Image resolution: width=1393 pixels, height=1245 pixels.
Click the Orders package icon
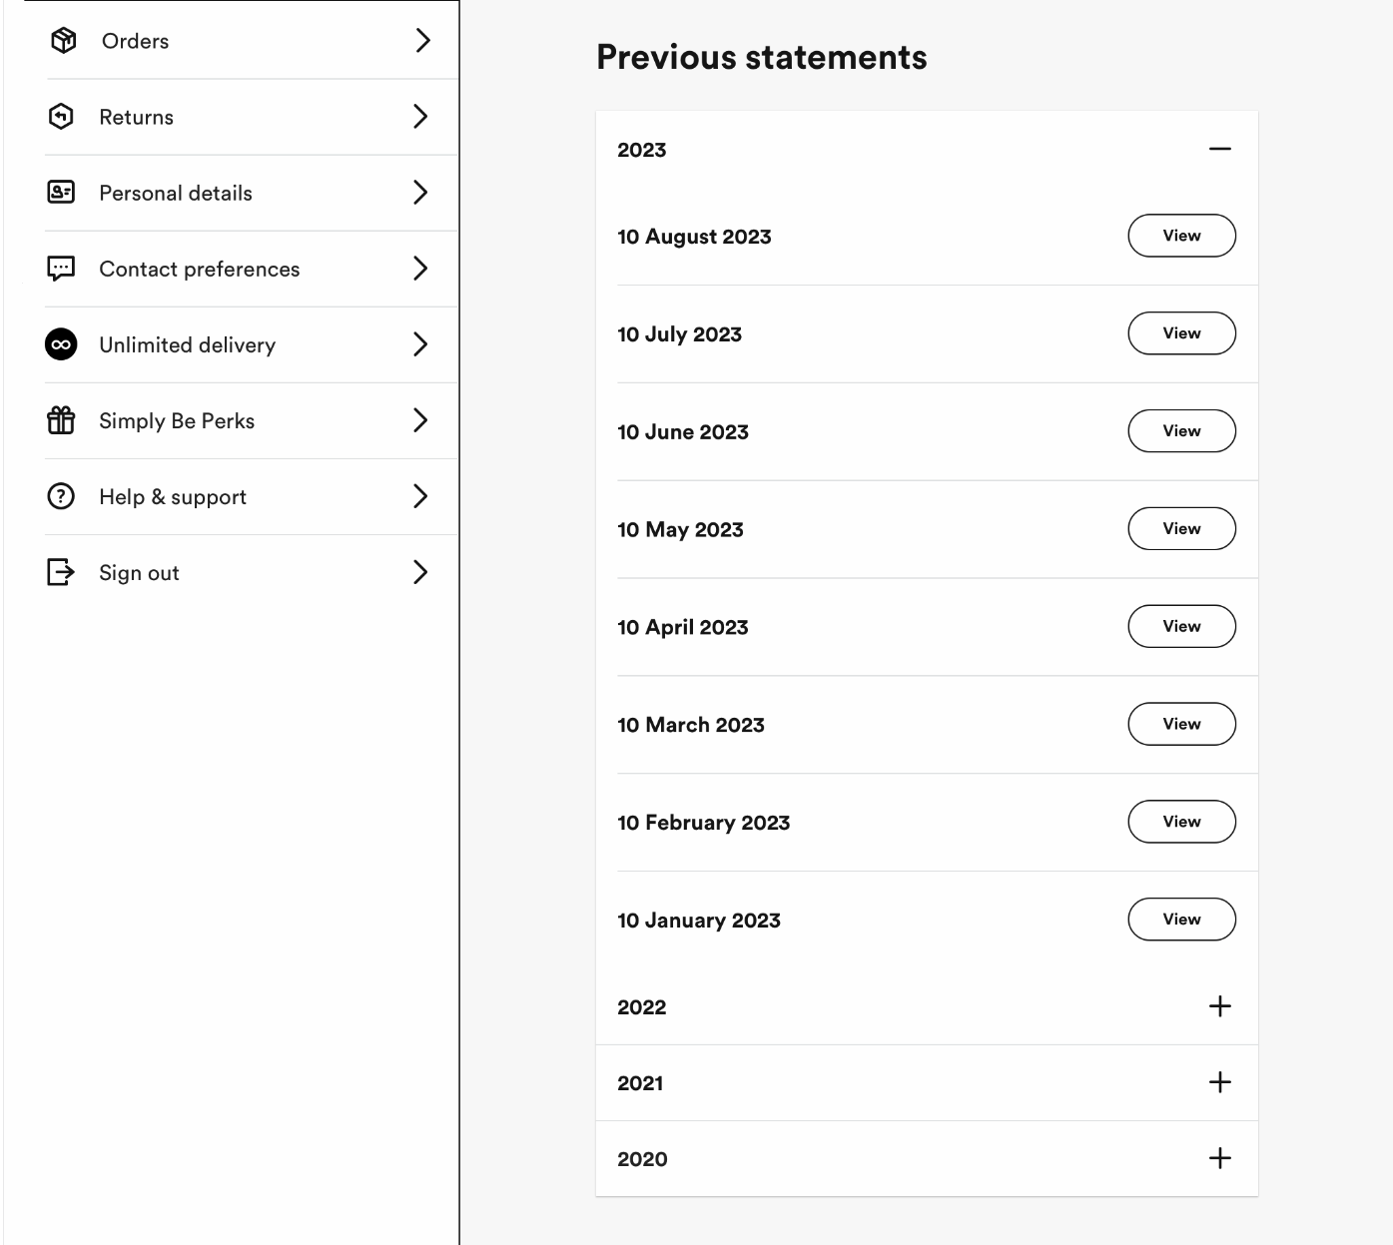[61, 41]
